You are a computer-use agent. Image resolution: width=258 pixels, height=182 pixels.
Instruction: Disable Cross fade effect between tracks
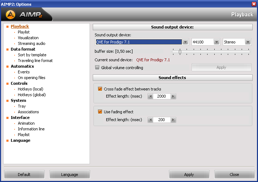pos(100,89)
